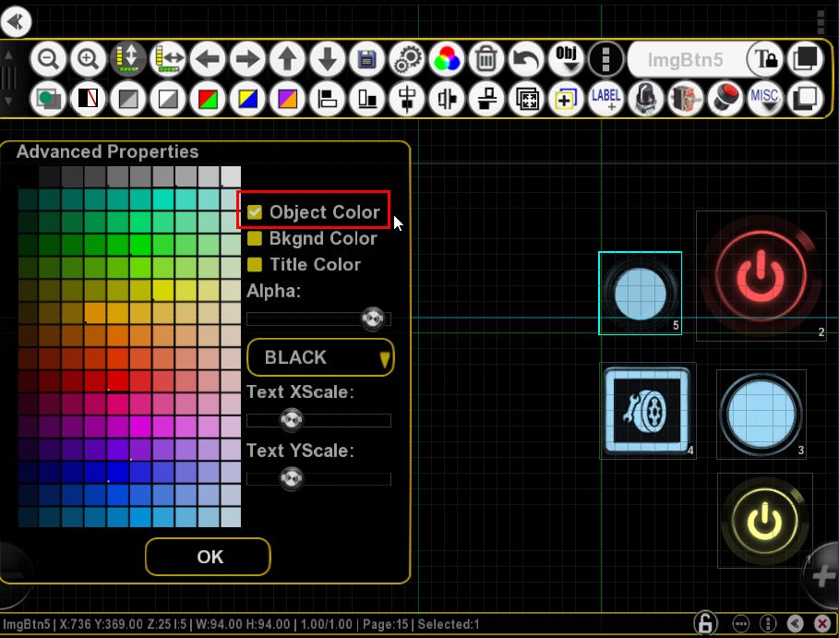The height and width of the screenshot is (638, 839).
Task: Click the RGB color circles icon
Action: click(x=447, y=58)
